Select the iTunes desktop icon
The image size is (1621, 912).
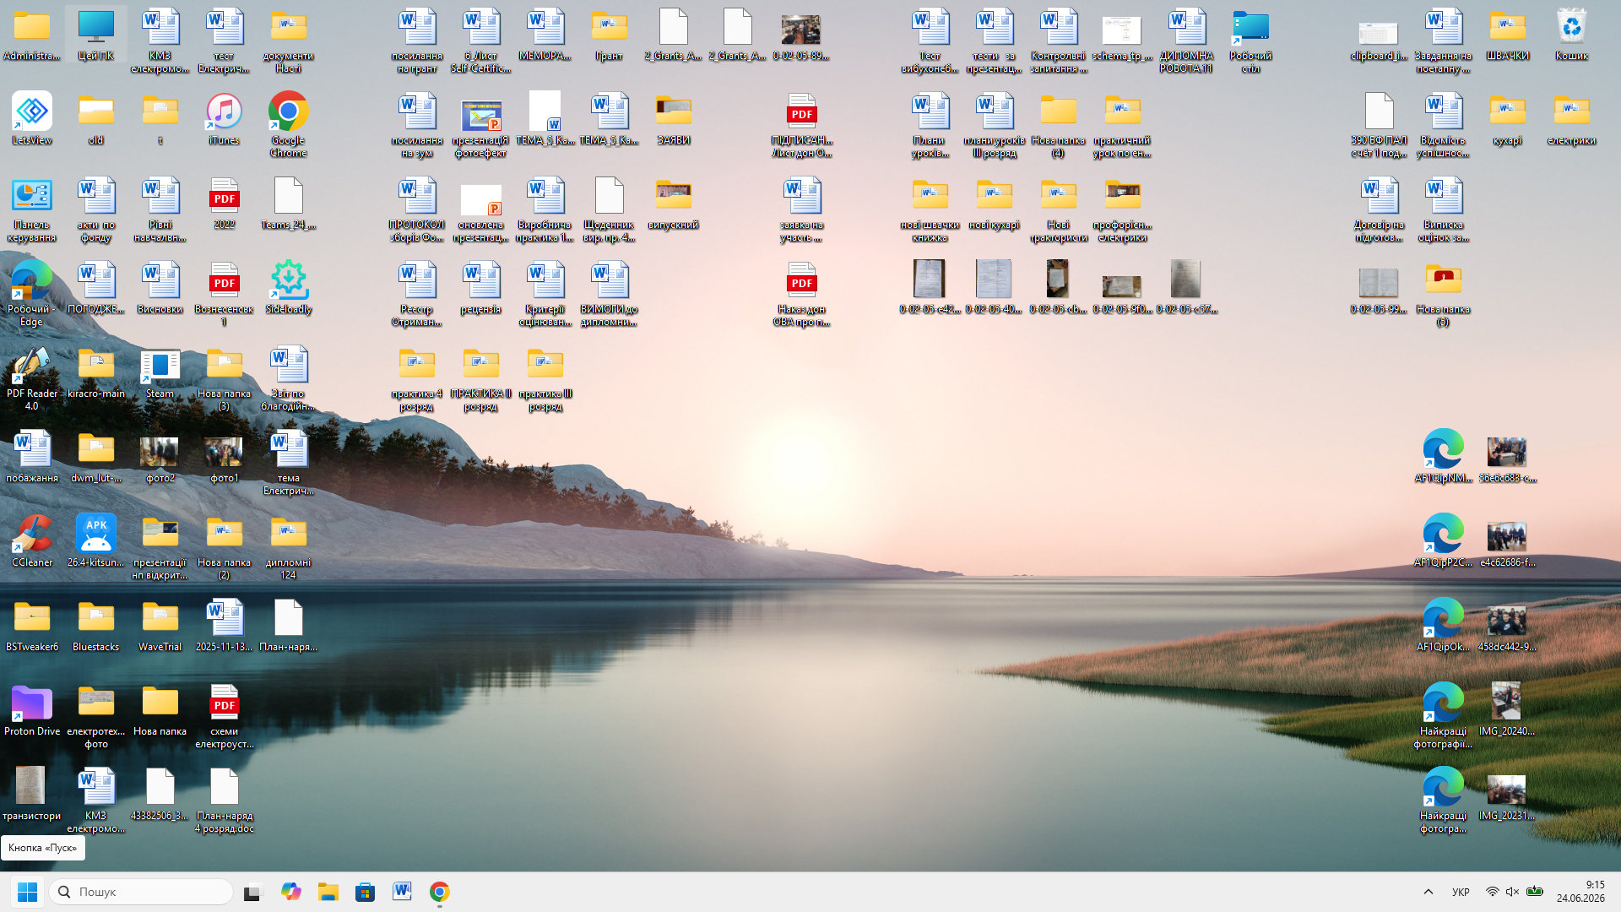point(224,118)
